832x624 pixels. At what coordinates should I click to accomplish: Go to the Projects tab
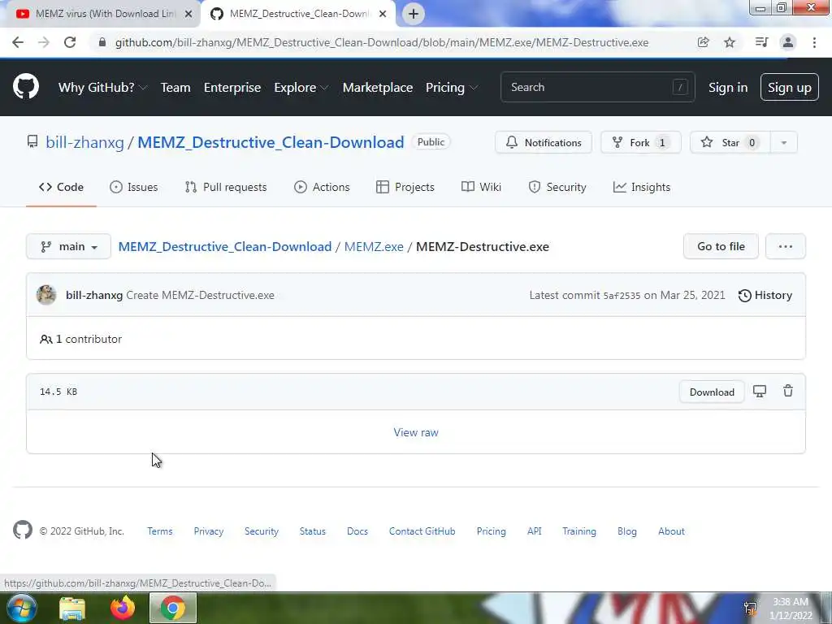[405, 187]
